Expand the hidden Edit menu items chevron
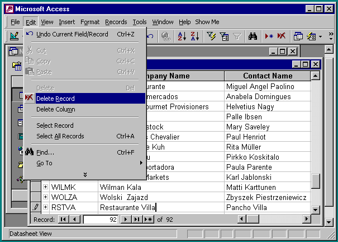Screen dimensions: 338x242 point(85,174)
